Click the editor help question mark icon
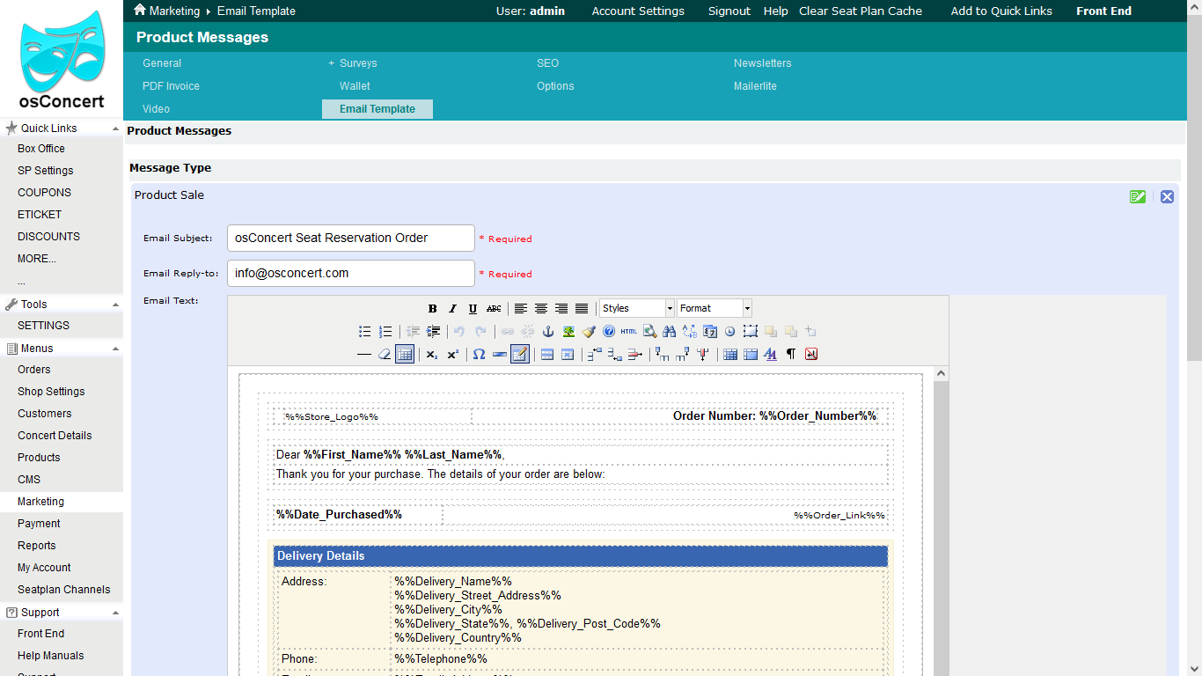 [608, 332]
